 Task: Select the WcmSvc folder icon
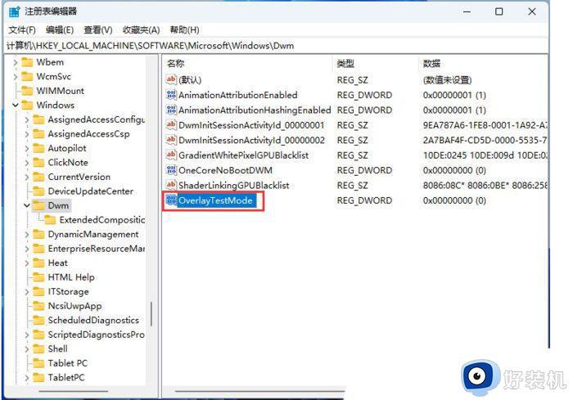tap(27, 76)
